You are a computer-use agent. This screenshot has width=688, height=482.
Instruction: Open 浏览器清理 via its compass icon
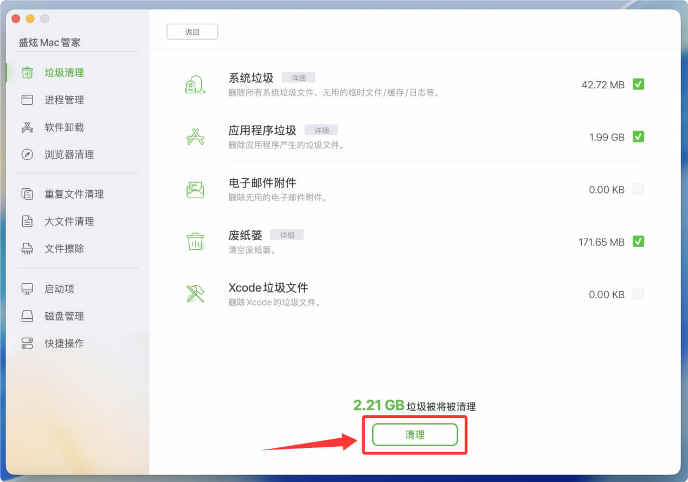coord(27,155)
